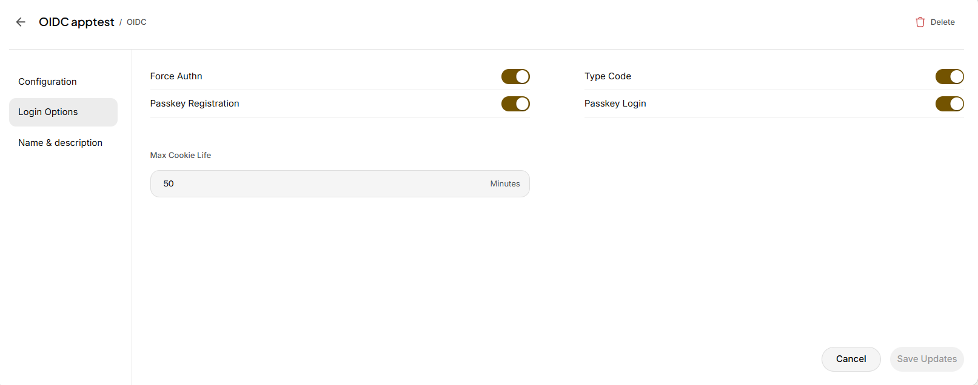Screen dimensions: 978x385
Task: Click the Cancel button
Action: (851, 359)
